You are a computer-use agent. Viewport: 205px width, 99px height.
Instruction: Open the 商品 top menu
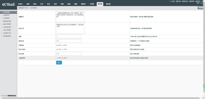click(35, 4)
